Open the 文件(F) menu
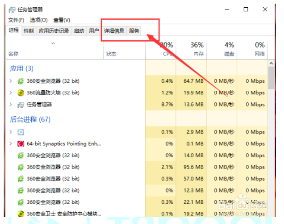This screenshot has width=284, height=224. (x=16, y=20)
